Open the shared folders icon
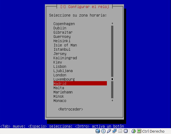The width and height of the screenshot is (171, 134). coord(120,131)
